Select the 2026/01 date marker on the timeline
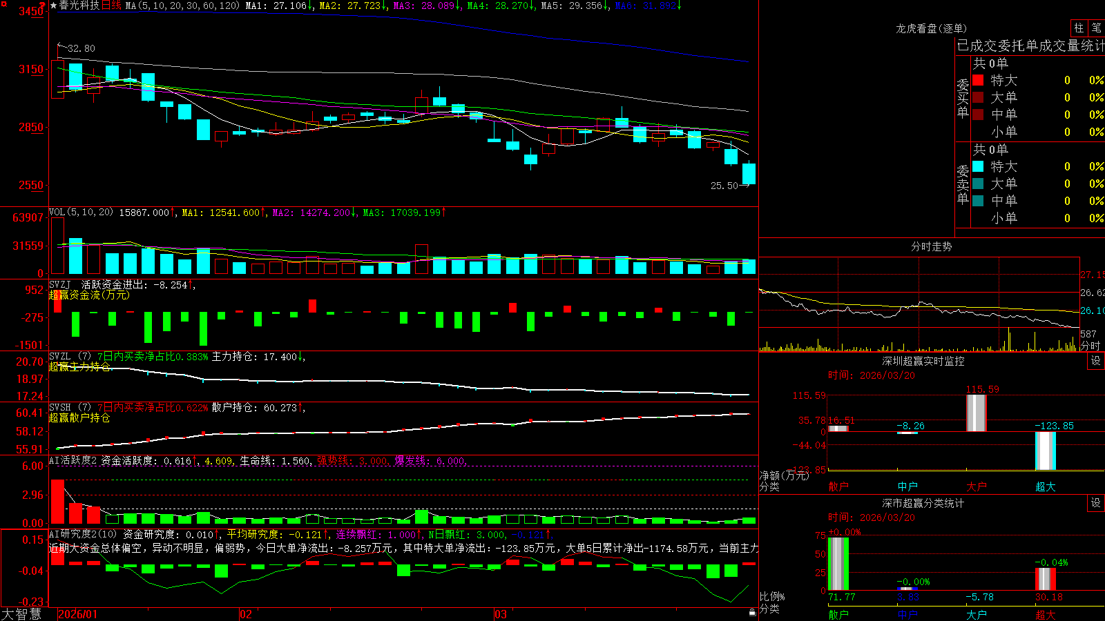 pyautogui.click(x=78, y=614)
